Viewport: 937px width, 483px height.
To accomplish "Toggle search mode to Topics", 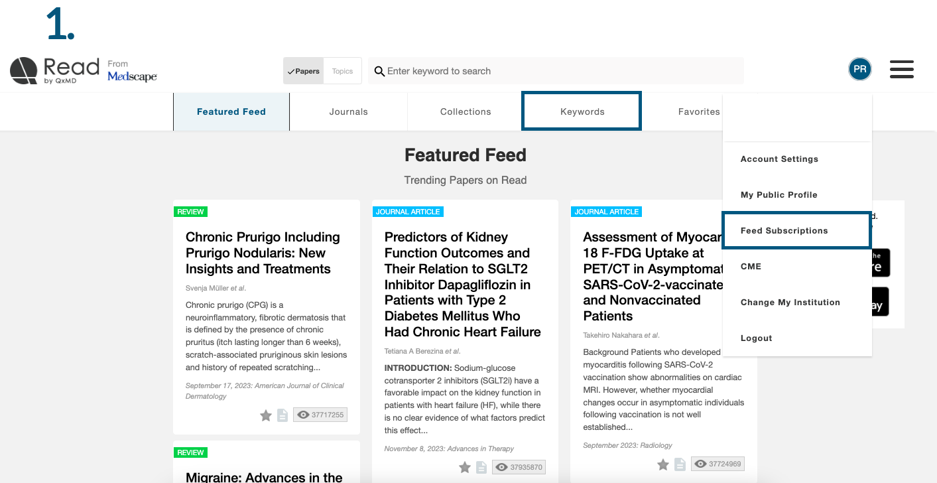I will (342, 71).
